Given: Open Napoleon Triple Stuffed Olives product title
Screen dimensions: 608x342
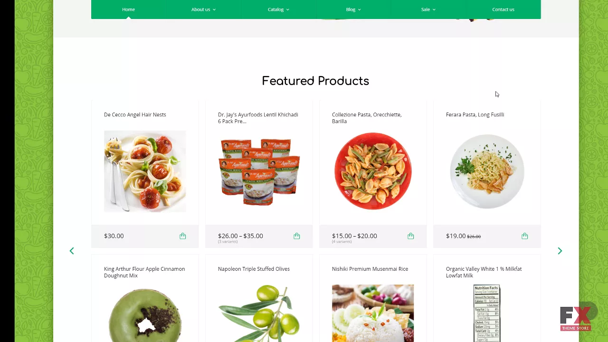Looking at the screenshot, I should (x=254, y=269).
